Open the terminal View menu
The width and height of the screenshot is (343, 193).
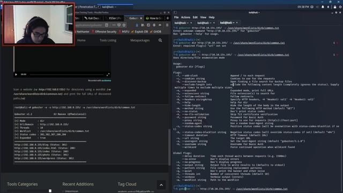pos(203,17)
